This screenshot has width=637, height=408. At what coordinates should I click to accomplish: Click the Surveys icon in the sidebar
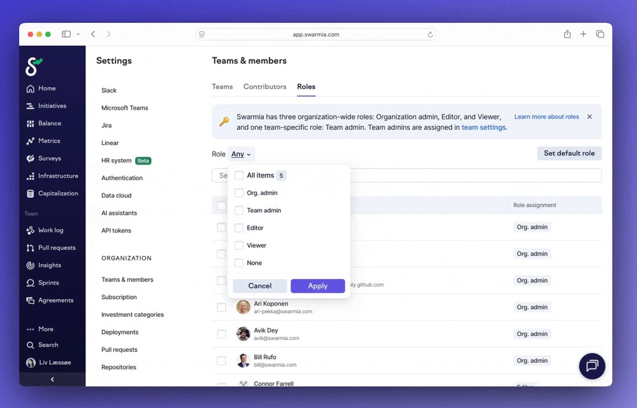31,158
